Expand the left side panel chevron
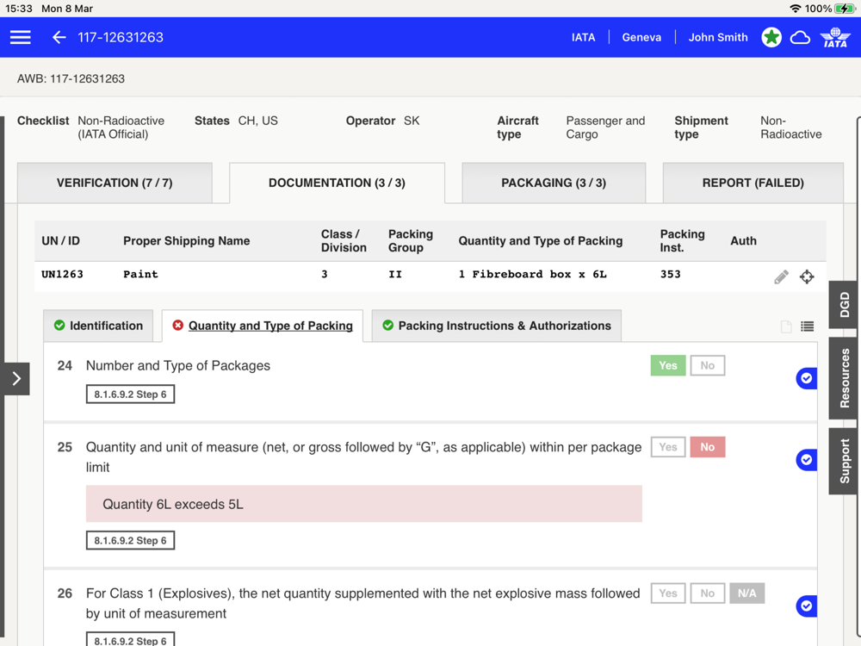The image size is (861, 646). click(x=15, y=378)
